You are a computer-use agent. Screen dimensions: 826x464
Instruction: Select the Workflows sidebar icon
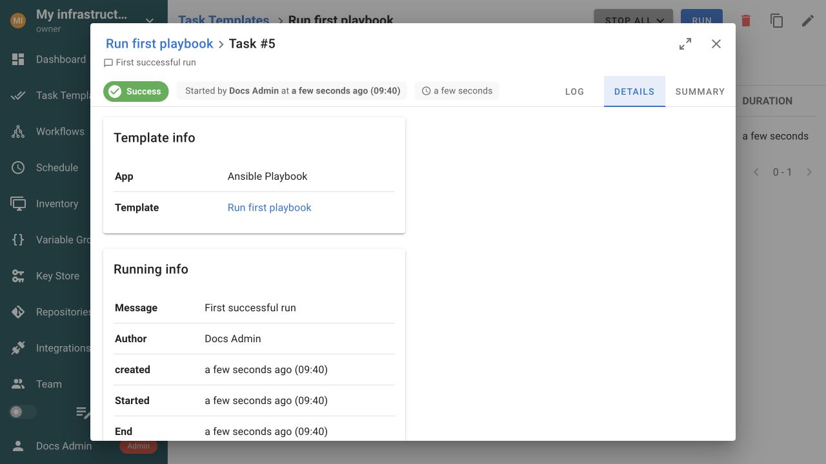tap(18, 131)
